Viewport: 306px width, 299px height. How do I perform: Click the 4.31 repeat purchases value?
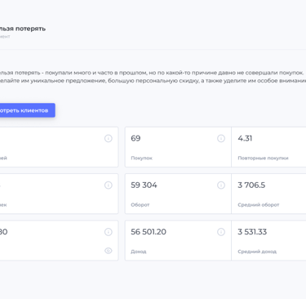pos(245,138)
